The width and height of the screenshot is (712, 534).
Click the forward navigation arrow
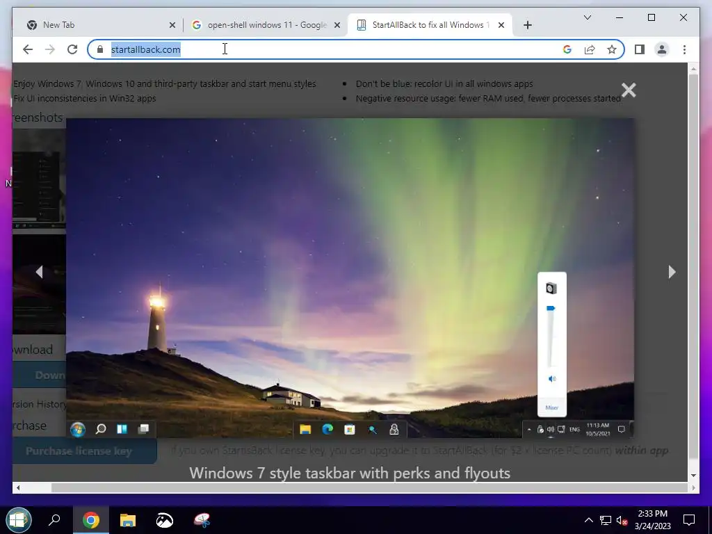50,49
